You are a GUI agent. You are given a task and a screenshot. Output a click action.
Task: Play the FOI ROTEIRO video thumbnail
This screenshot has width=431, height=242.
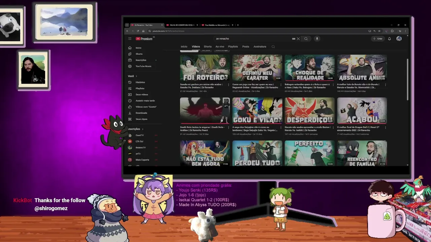pos(205,68)
